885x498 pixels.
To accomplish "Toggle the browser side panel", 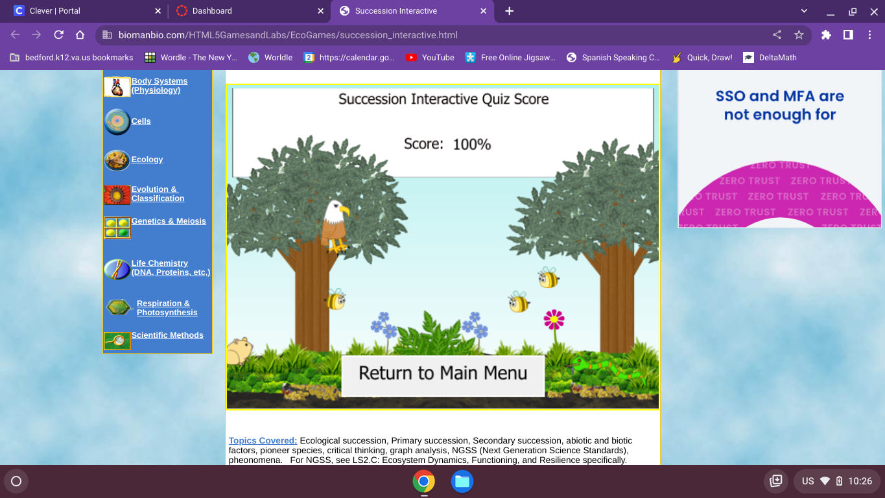I will point(848,35).
